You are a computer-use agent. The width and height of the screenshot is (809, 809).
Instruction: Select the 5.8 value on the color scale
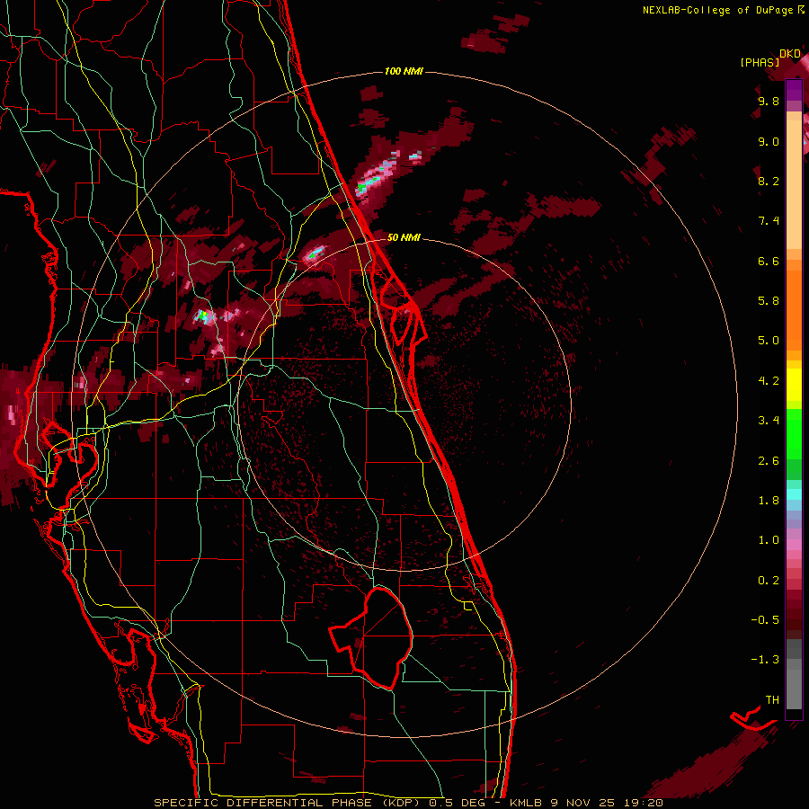tap(769, 301)
